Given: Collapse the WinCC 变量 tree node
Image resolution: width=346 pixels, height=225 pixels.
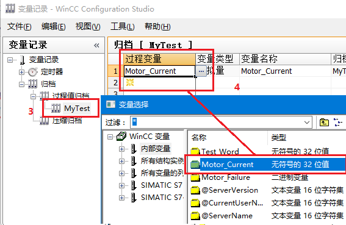Looking at the screenshot, I should 110,137.
